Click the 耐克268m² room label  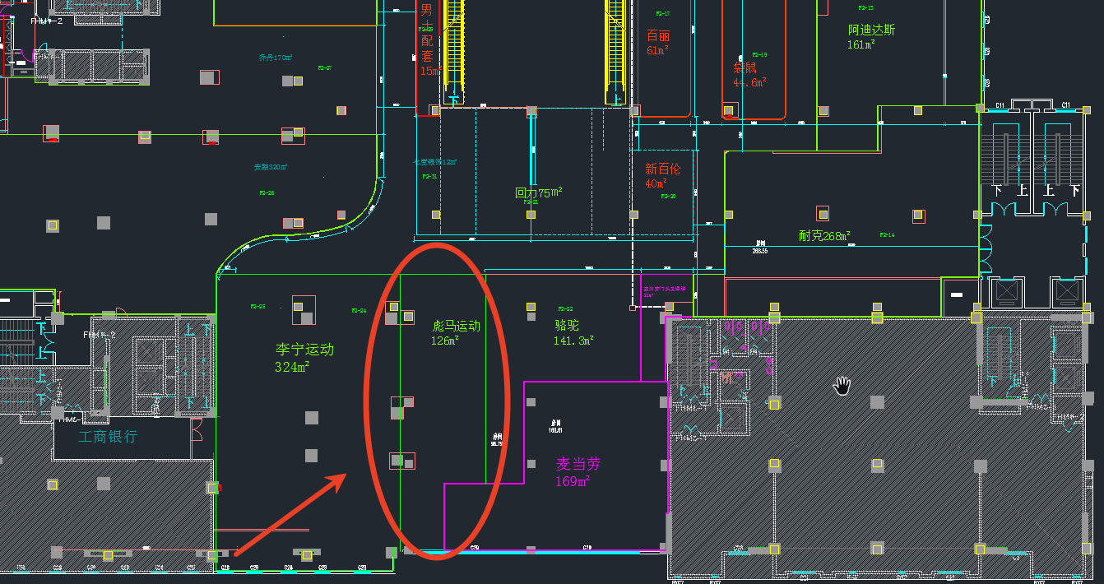click(x=823, y=236)
